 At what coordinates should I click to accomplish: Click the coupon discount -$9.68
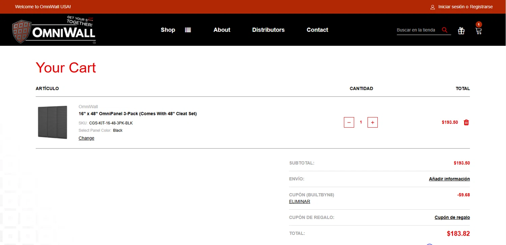(x=463, y=195)
